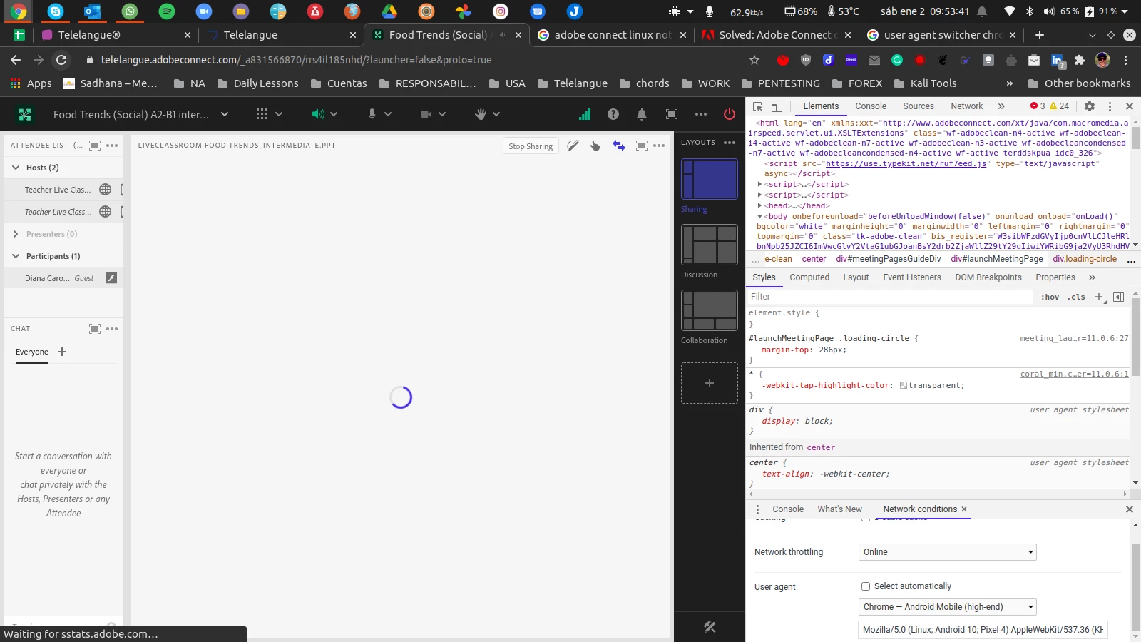Click Stop Sharing button
The height and width of the screenshot is (642, 1141).
click(531, 146)
